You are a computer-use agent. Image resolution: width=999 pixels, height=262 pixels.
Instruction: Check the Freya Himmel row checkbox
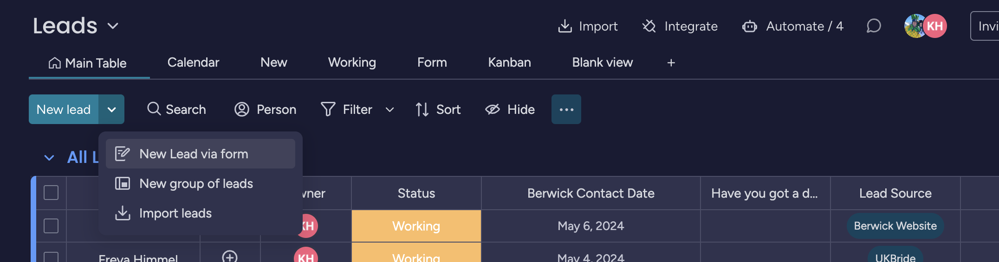click(51, 257)
